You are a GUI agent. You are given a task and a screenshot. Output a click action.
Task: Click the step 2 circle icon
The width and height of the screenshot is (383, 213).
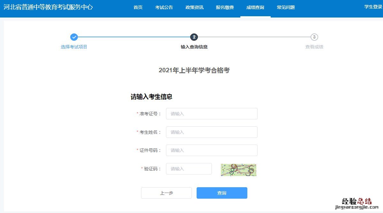(194, 37)
